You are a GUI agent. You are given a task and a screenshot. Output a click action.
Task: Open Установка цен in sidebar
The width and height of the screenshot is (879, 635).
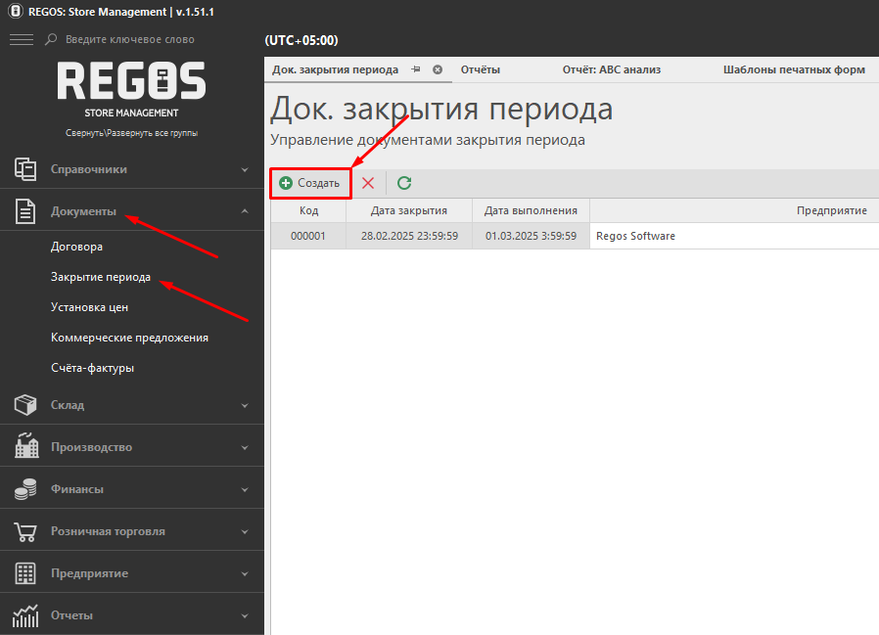point(89,307)
